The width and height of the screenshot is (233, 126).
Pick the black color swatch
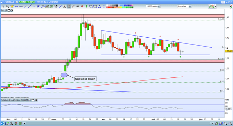coord(117,5)
